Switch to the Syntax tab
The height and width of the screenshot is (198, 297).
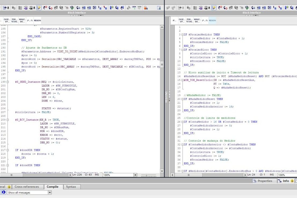pyautogui.click(x=71, y=187)
